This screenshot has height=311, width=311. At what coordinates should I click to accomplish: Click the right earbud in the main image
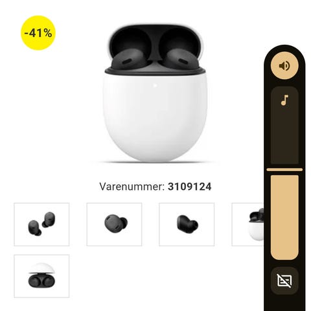click(181, 59)
